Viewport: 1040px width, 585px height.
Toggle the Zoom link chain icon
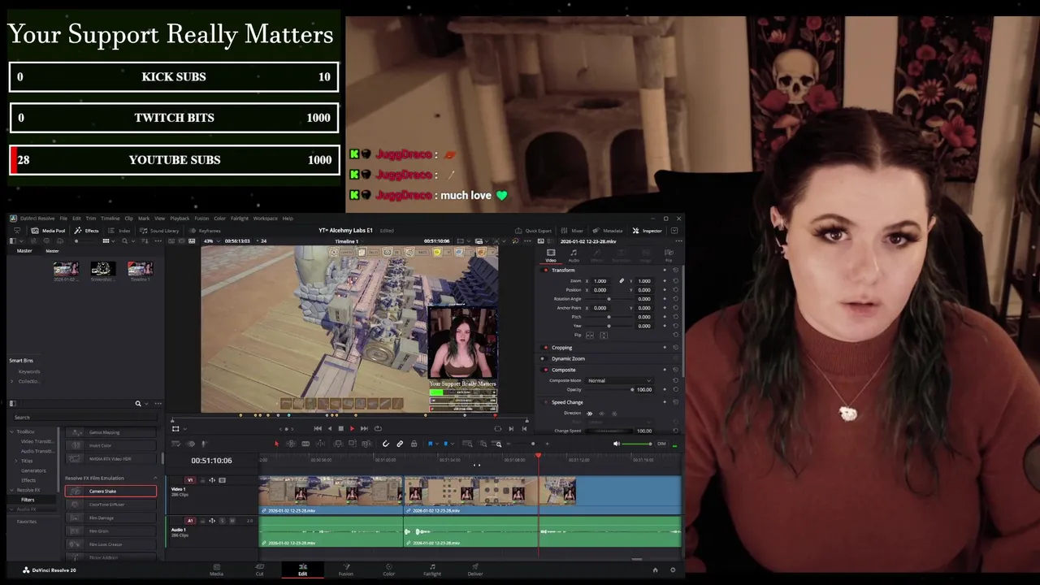622,281
